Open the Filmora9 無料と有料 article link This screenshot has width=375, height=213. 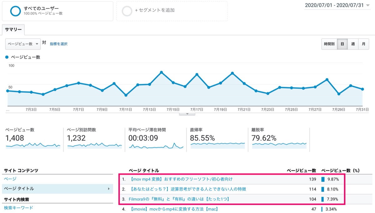tap(179, 199)
